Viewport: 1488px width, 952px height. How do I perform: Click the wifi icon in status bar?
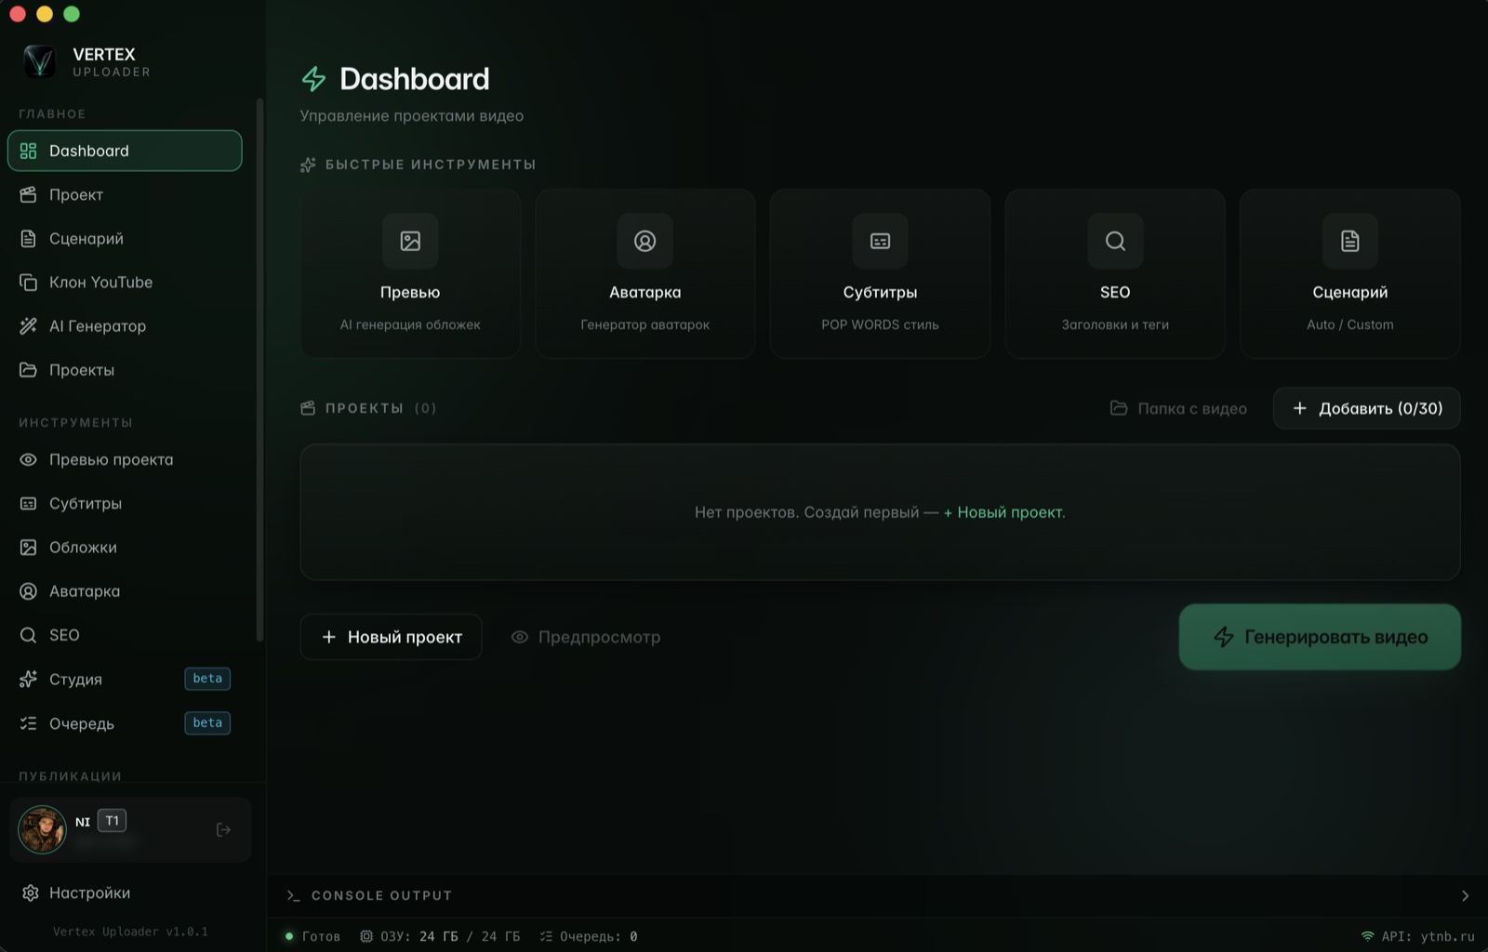(1367, 936)
